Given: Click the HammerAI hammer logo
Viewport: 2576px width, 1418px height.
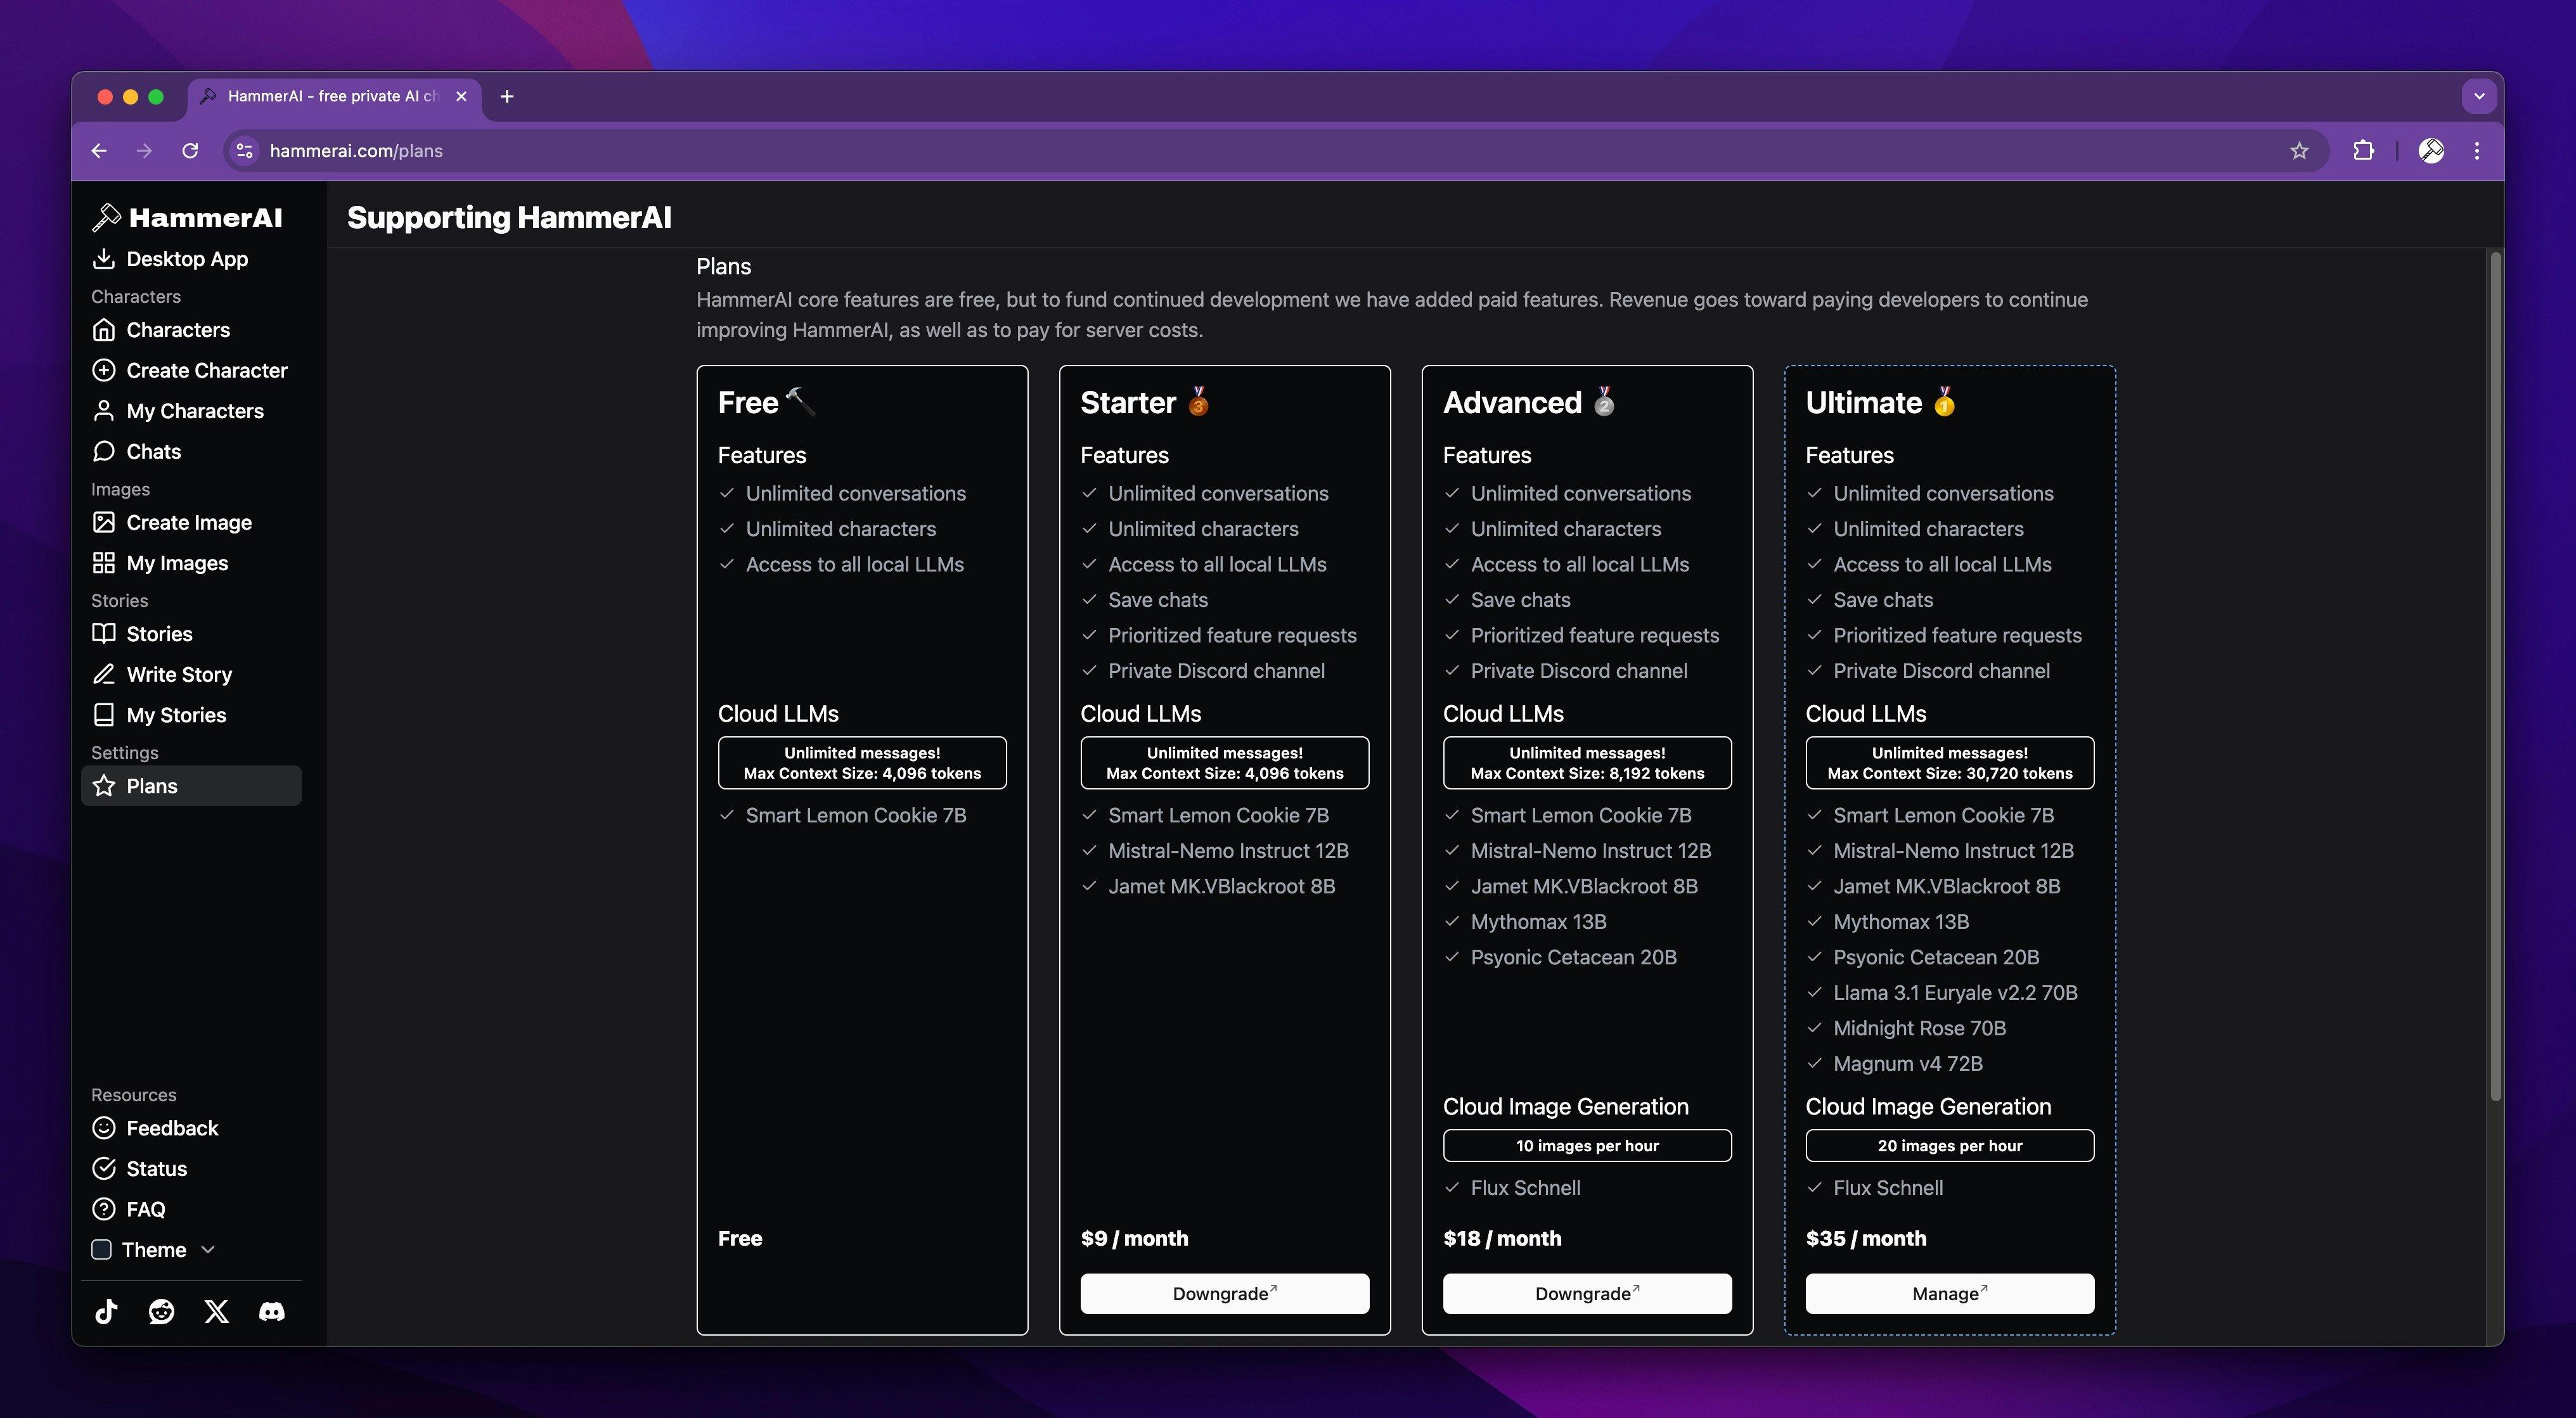Looking at the screenshot, I should tap(106, 217).
